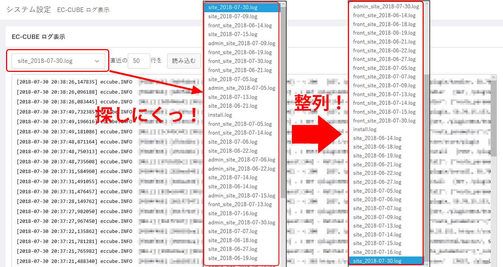
Task: Choose admin_site_2018-06-22.log option
Action: tap(242, 169)
